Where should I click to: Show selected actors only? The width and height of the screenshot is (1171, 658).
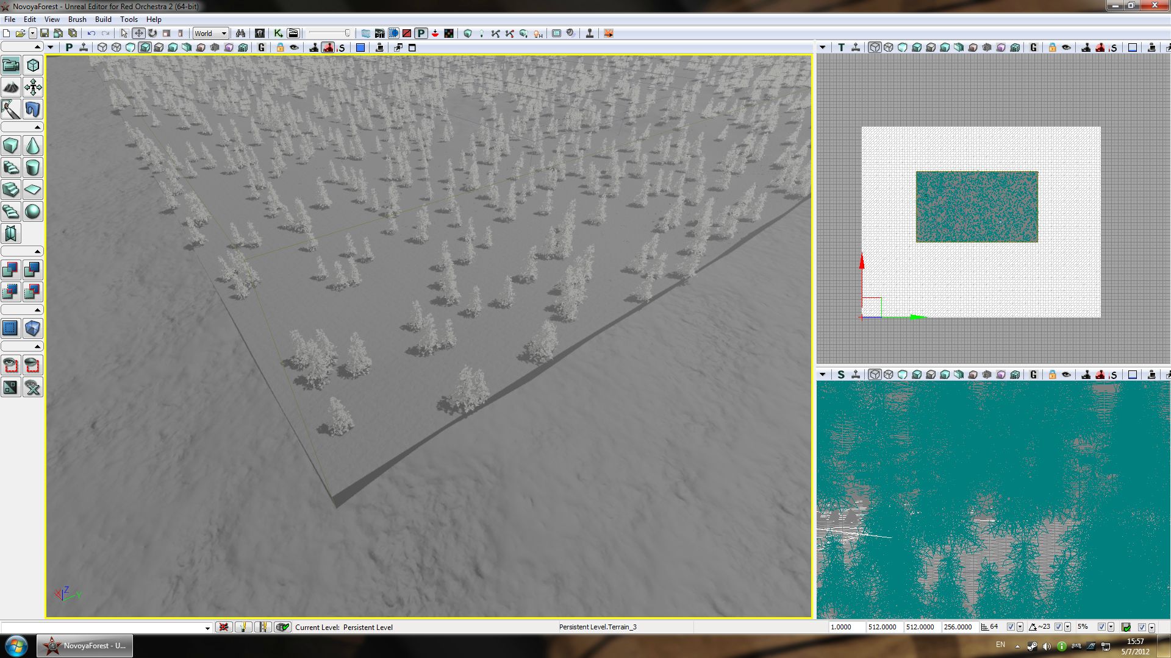point(11,365)
